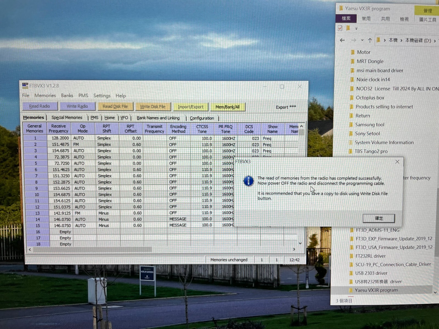Click the USB 2303 driver folder icon
439x329 pixels.
(351, 273)
